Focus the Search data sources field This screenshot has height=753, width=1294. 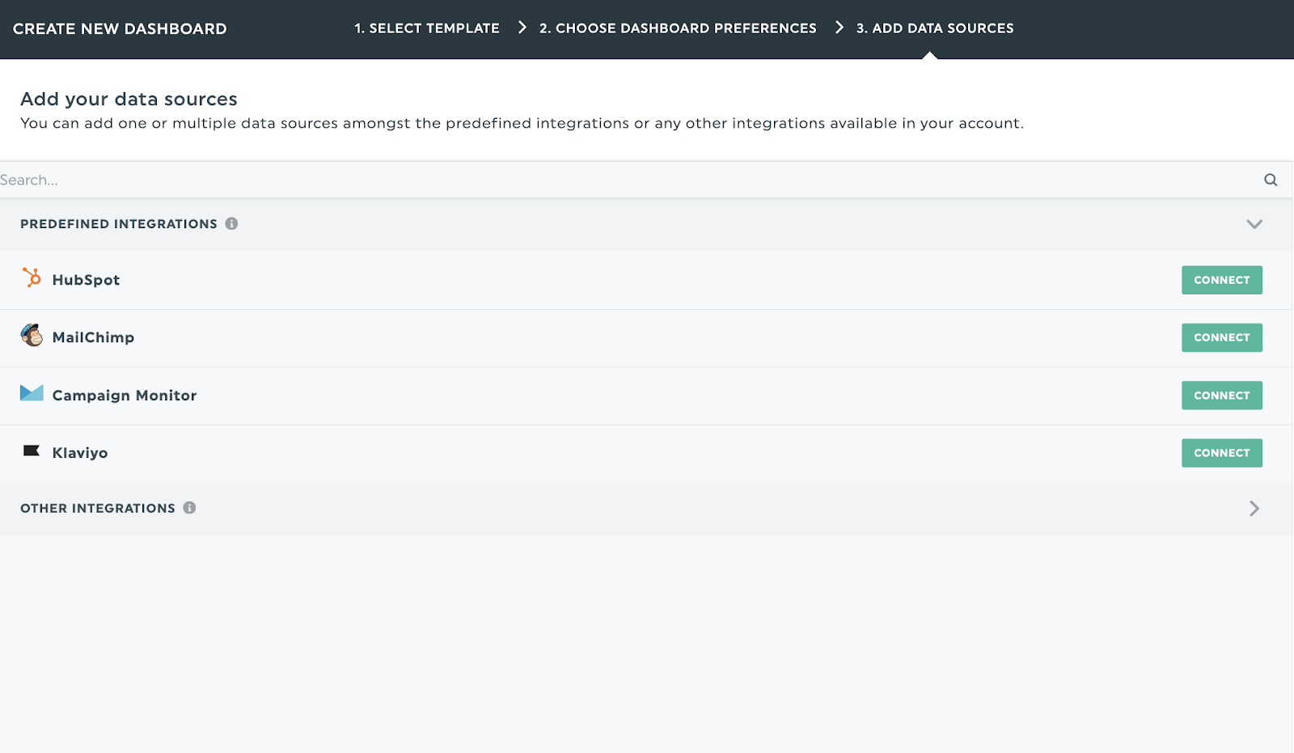click(631, 180)
